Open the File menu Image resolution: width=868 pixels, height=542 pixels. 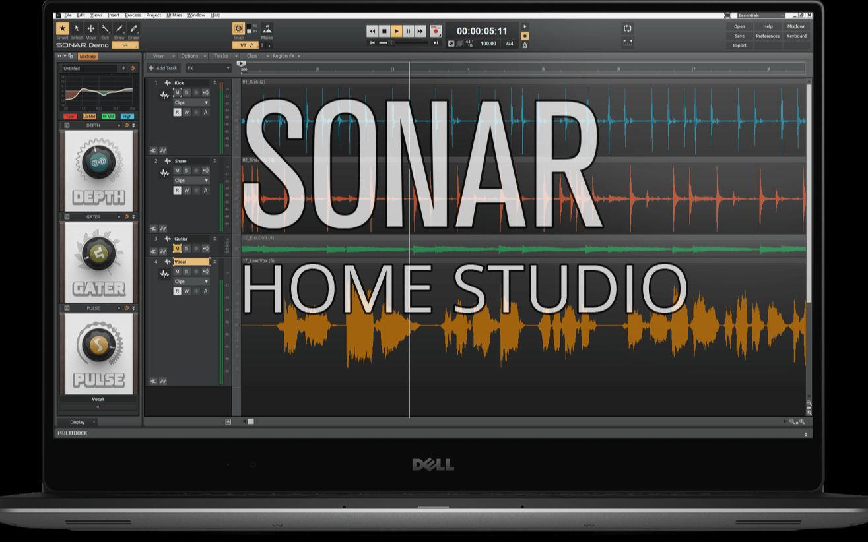[67, 15]
